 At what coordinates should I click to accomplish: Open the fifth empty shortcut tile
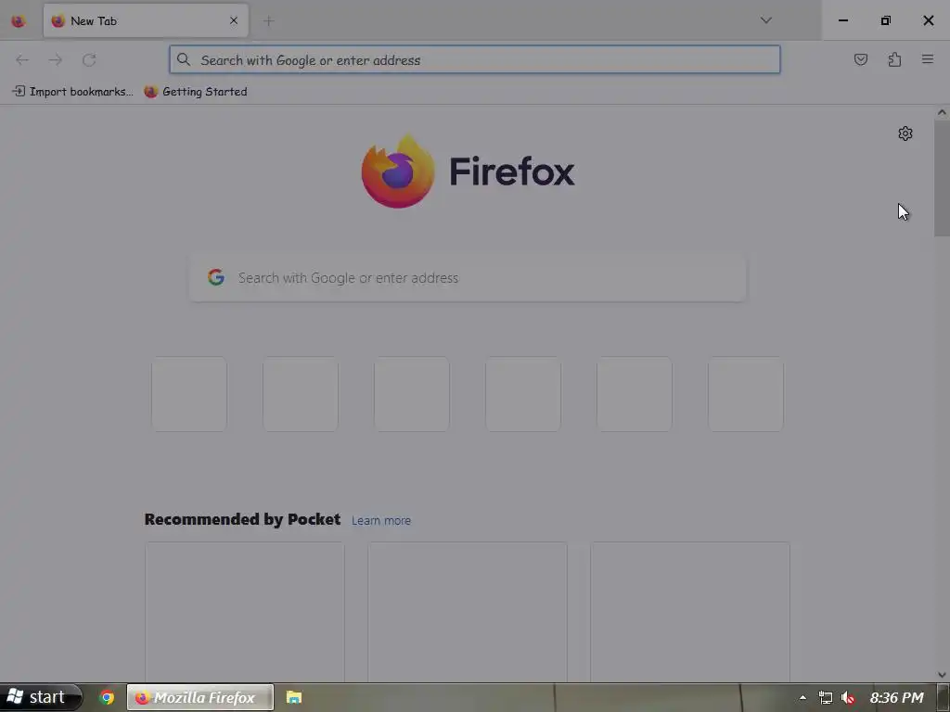tap(635, 394)
